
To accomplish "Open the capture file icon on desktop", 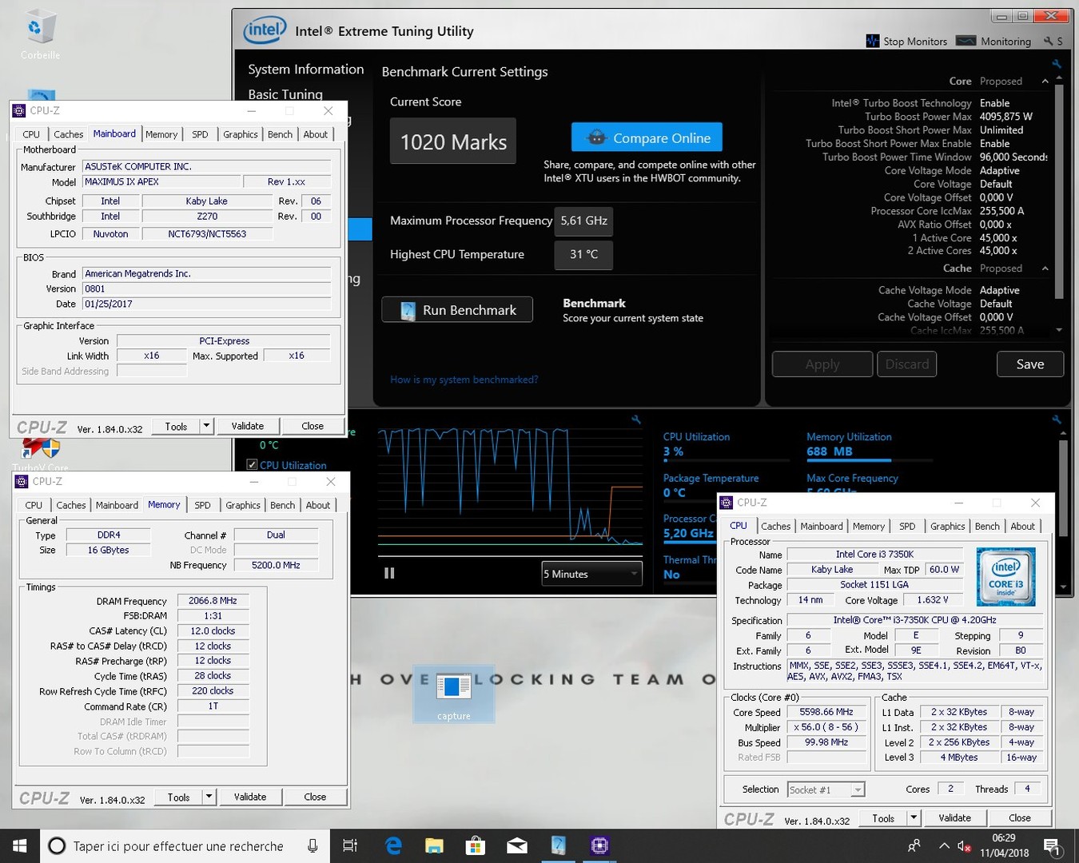I will click(454, 694).
